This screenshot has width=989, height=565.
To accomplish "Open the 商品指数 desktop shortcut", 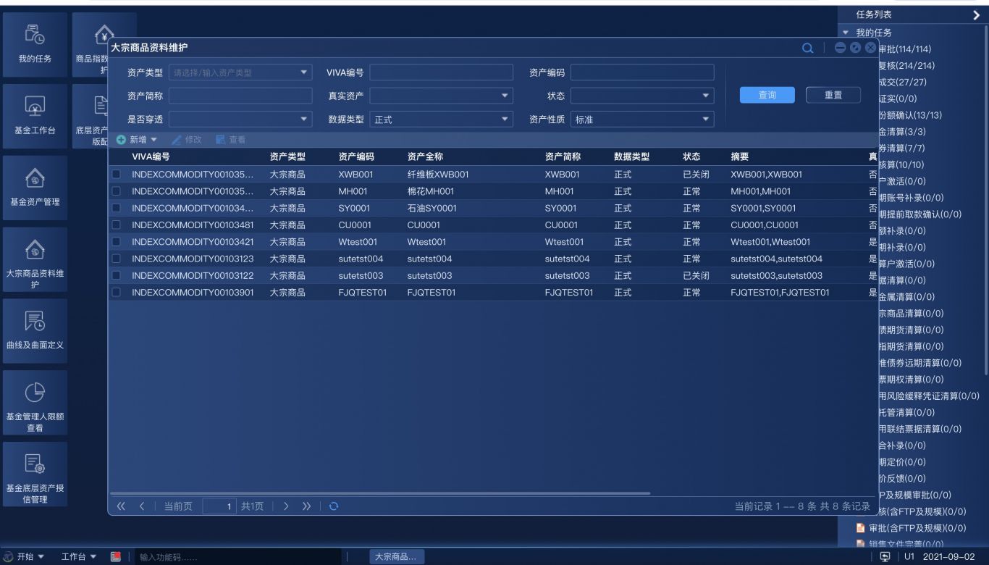I will [x=104, y=43].
